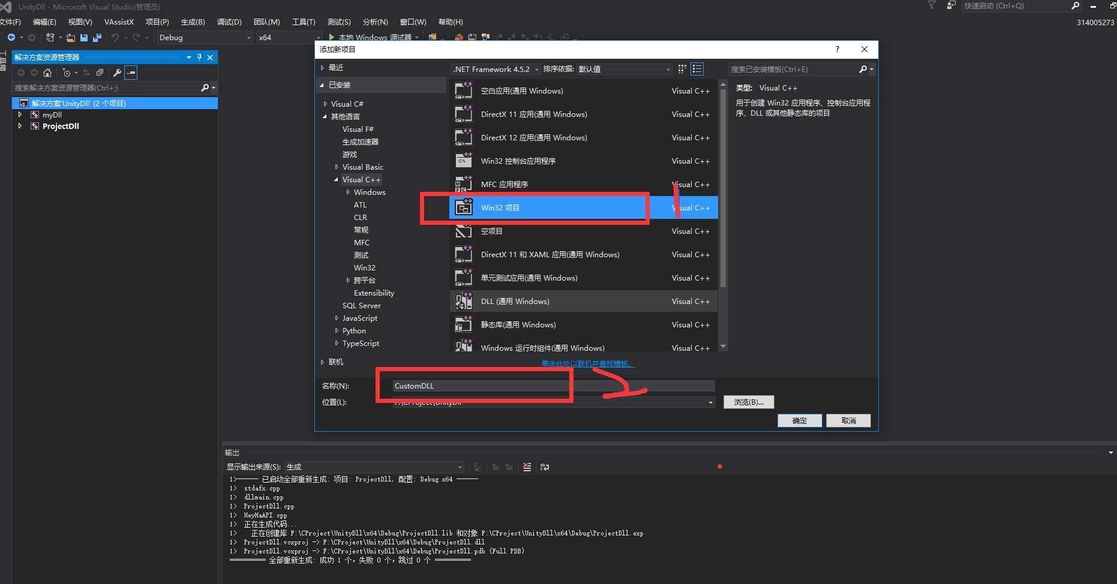The image size is (1117, 584).
Task: Click the Undo toolbar arrow
Action: (x=115, y=37)
